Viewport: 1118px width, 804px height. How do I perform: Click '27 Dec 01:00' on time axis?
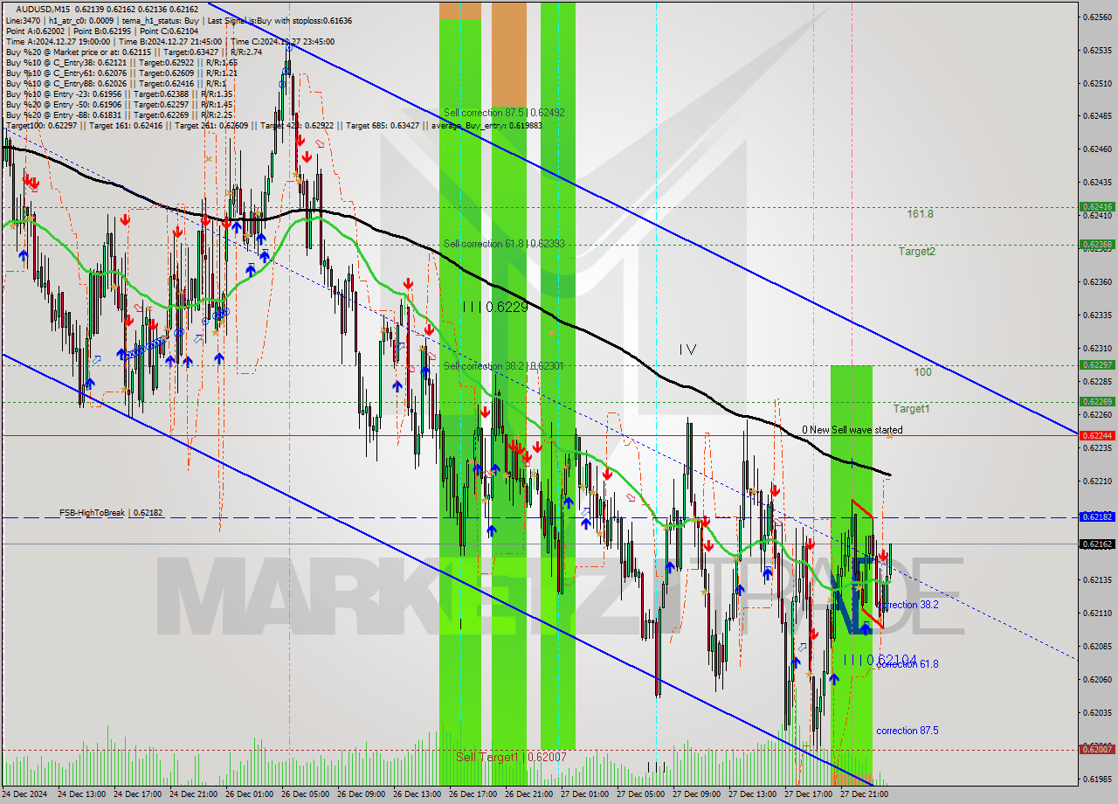(584, 794)
